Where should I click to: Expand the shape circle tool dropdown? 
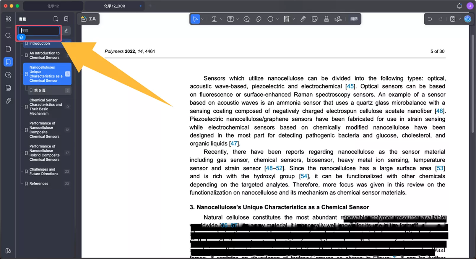277,19
